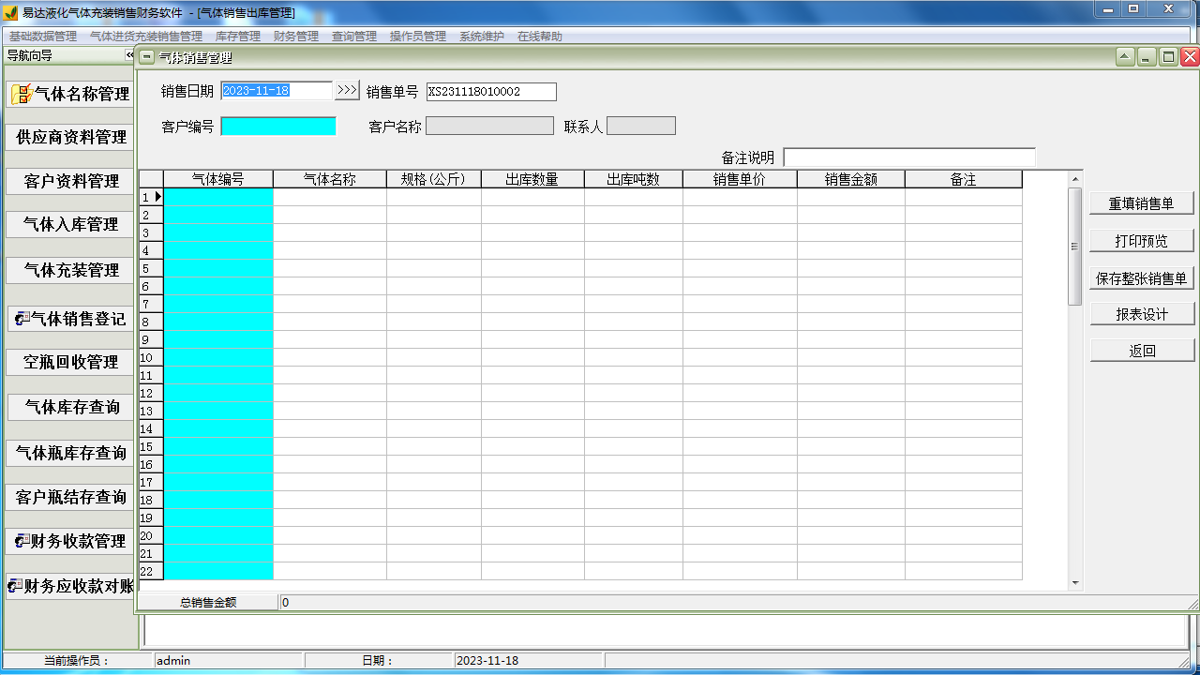Image resolution: width=1200 pixels, height=675 pixels.
Task: Open the 库存管理 menu
Action: [238, 37]
